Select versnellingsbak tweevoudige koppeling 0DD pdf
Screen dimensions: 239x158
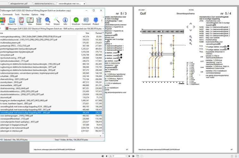(51, 110)
